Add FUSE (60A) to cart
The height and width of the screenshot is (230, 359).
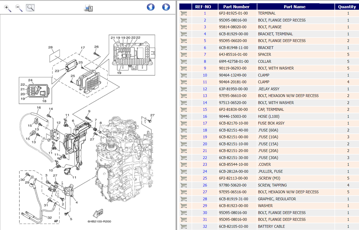[x=184, y=130]
